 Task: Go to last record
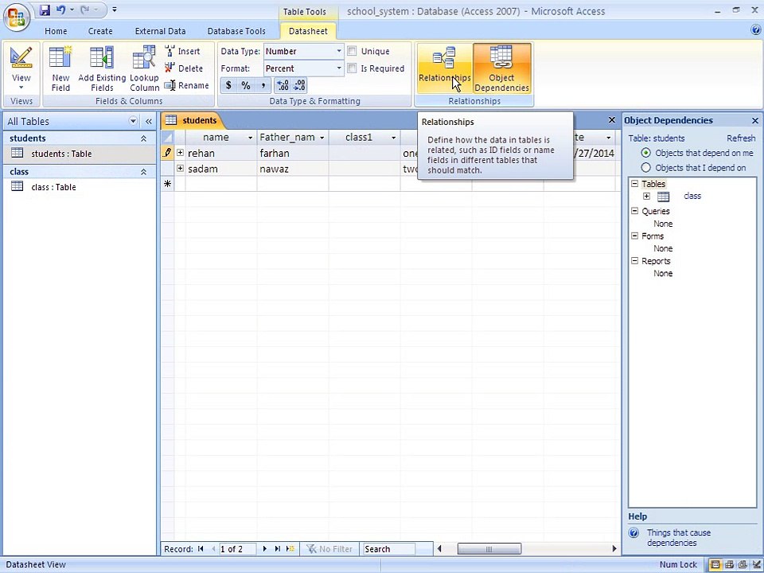coord(277,548)
